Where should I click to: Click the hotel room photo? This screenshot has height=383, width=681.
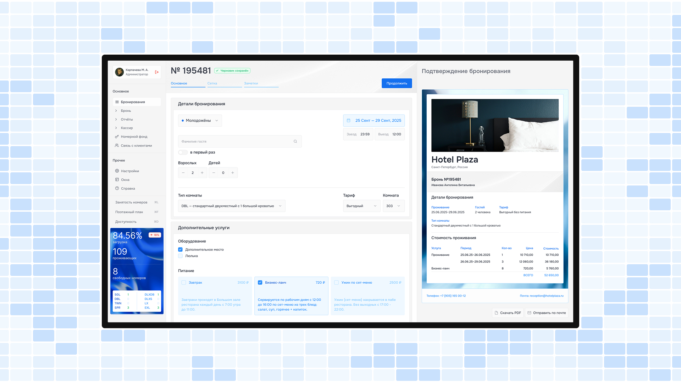pyautogui.click(x=495, y=125)
